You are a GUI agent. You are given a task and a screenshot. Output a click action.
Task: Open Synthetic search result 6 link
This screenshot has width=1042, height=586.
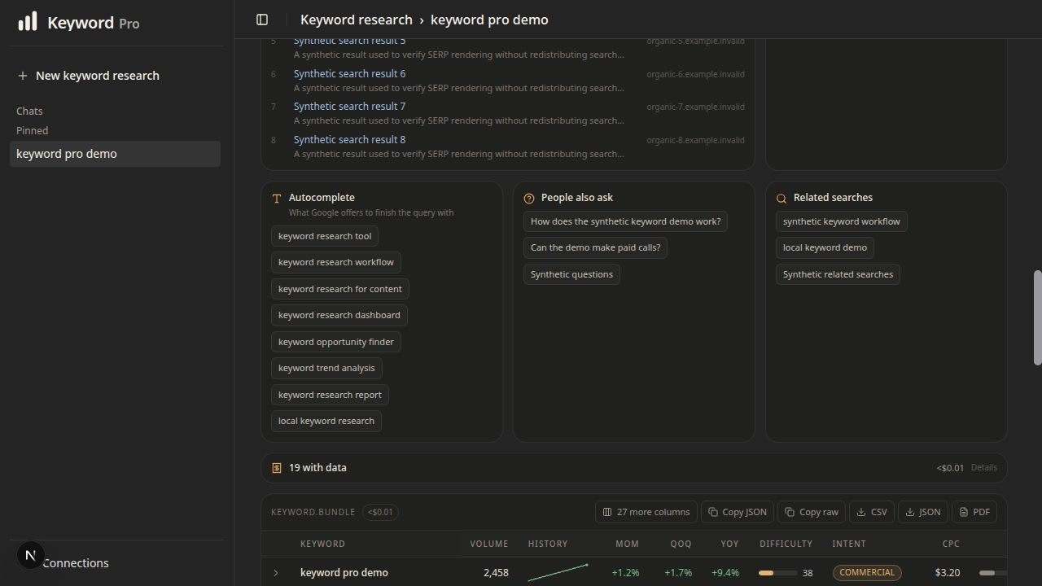pyautogui.click(x=349, y=73)
